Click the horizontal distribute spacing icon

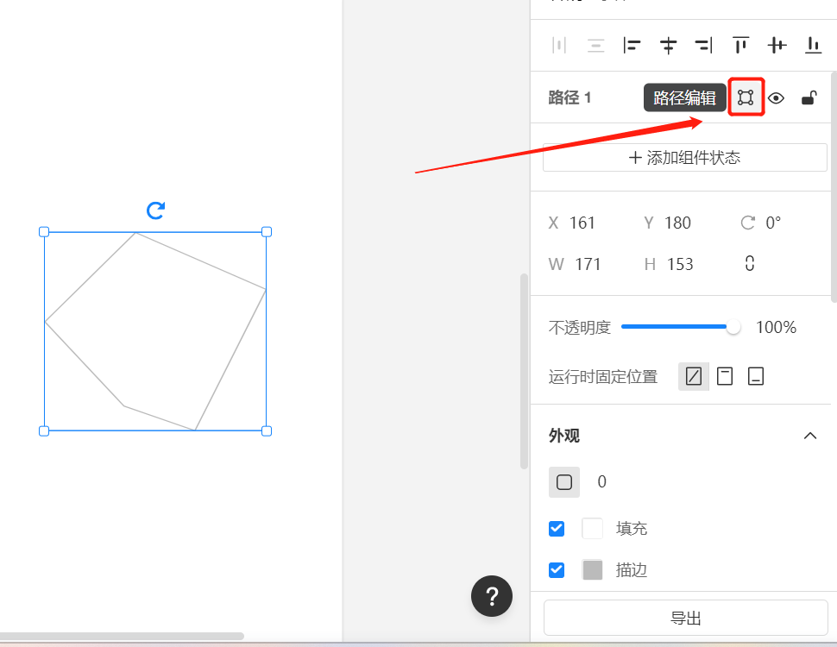coord(559,46)
